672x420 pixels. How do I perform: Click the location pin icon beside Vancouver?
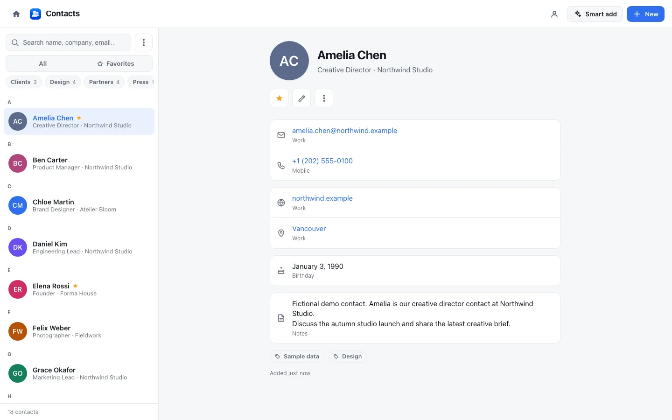281,233
